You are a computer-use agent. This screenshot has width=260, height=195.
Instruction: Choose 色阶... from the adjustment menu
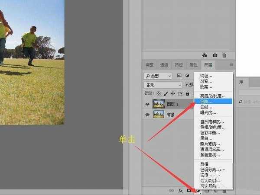pyautogui.click(x=206, y=101)
